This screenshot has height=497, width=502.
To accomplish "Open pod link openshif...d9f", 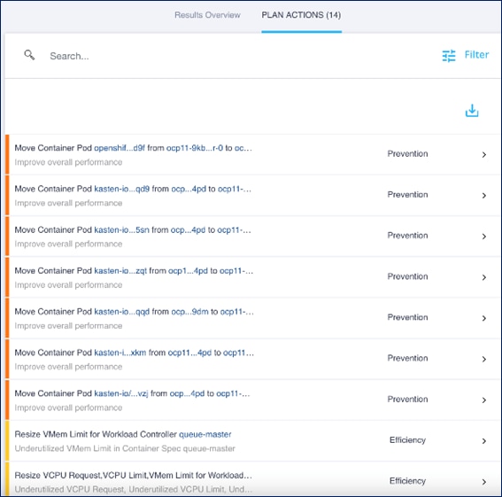I will [120, 148].
